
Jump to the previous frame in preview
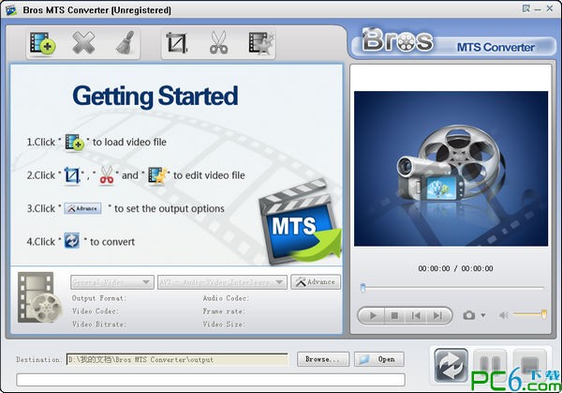coord(417,316)
